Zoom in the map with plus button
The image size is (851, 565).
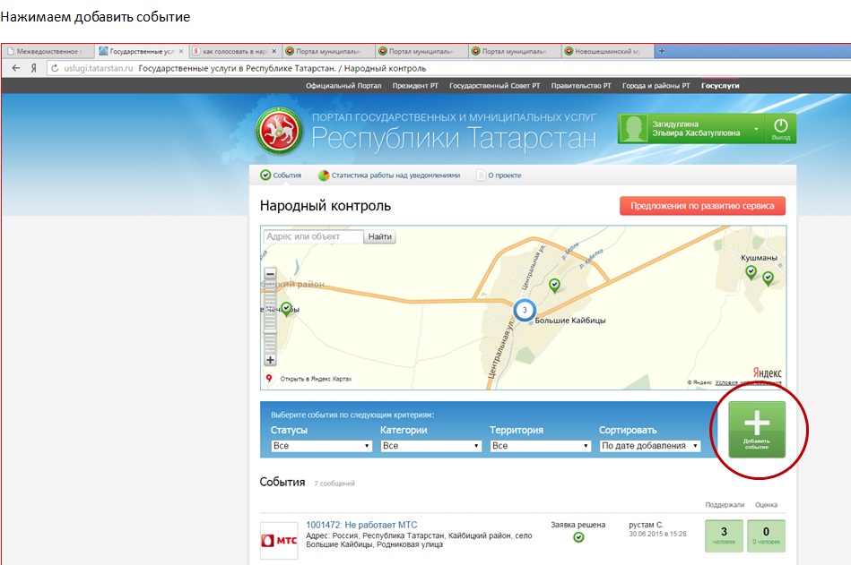coord(270,360)
